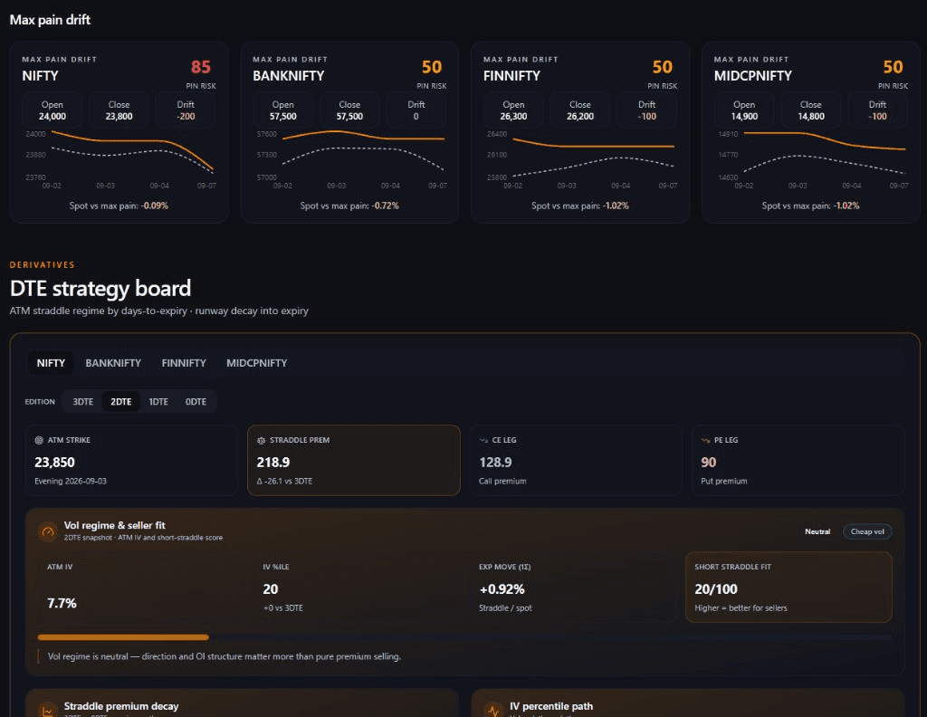Image resolution: width=927 pixels, height=717 pixels.
Task: Click MIDCPNIFTY Open value 14,900
Action: pyautogui.click(x=744, y=117)
